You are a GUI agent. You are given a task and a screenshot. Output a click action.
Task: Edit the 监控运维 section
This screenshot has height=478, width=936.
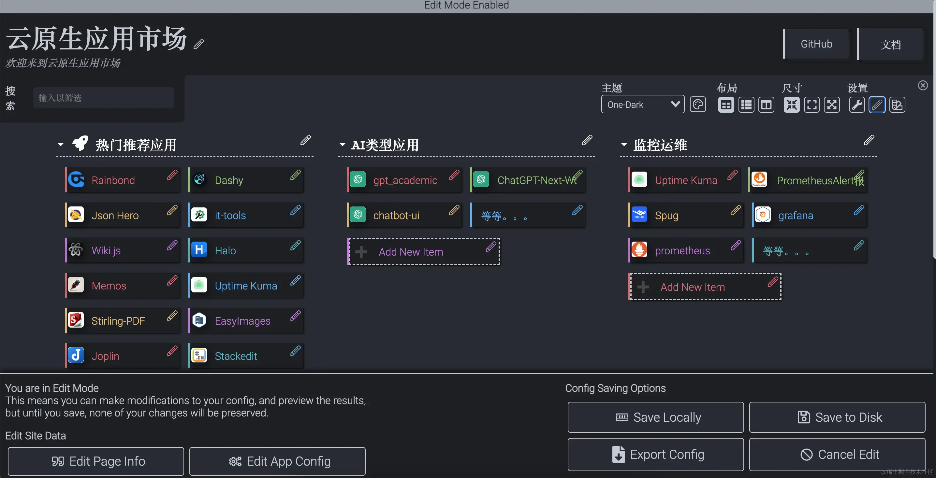pos(869,140)
